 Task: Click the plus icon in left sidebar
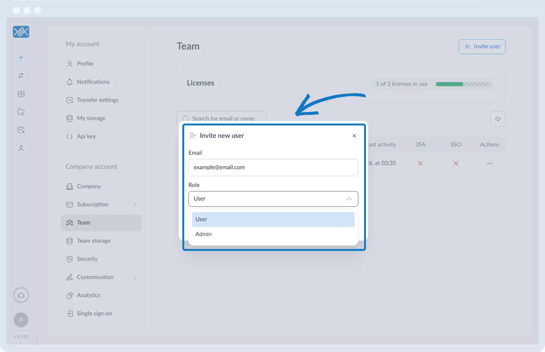coord(21,57)
